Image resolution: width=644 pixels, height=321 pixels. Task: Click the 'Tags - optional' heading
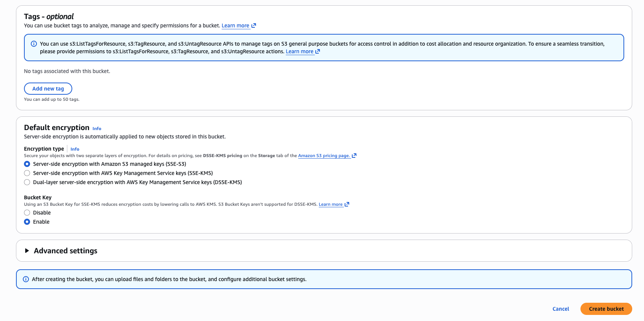(x=49, y=16)
